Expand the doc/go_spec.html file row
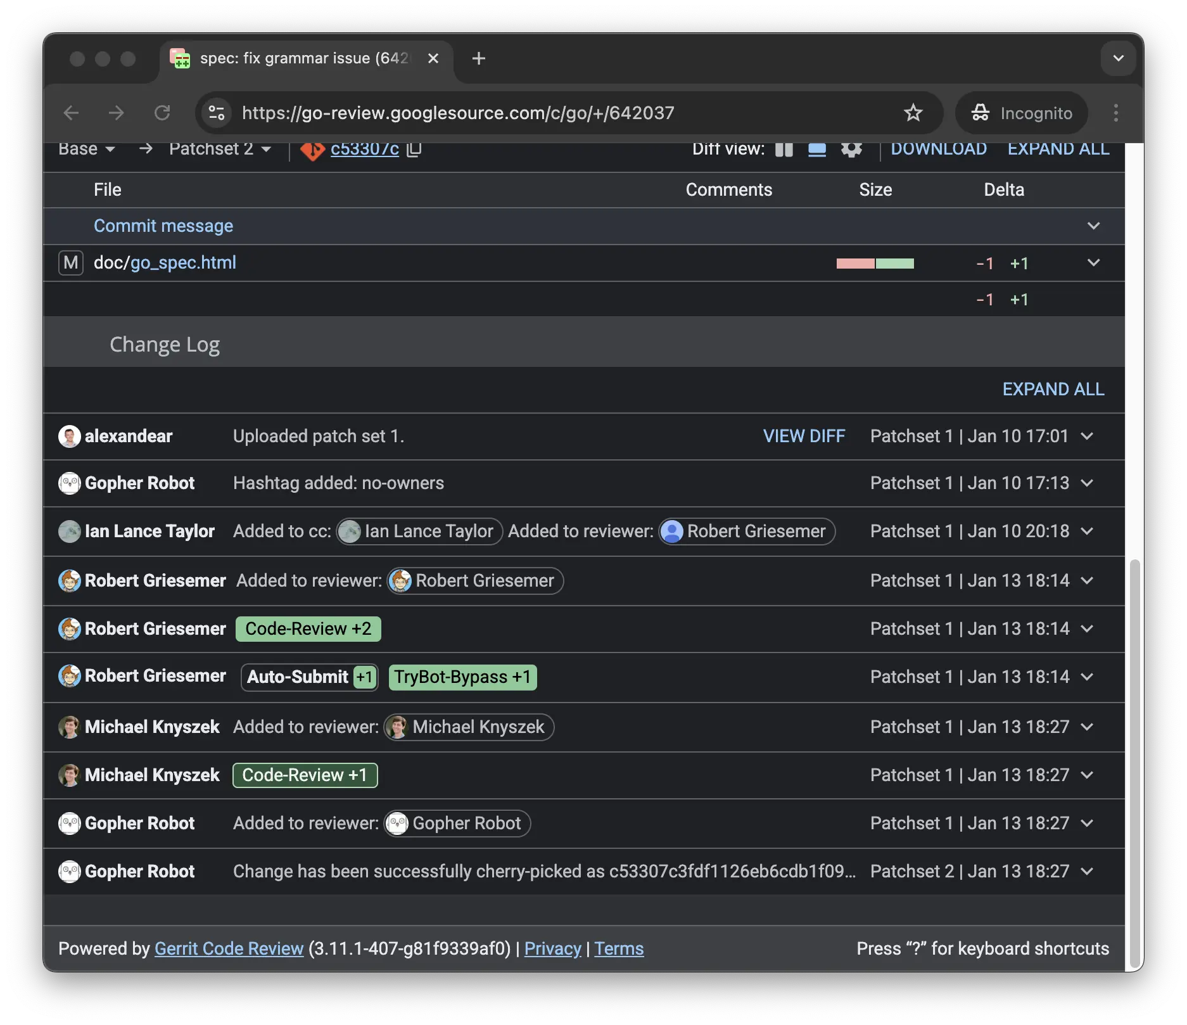 click(x=1093, y=263)
